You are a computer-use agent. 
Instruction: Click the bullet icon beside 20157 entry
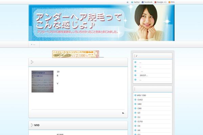[x=135, y=75]
